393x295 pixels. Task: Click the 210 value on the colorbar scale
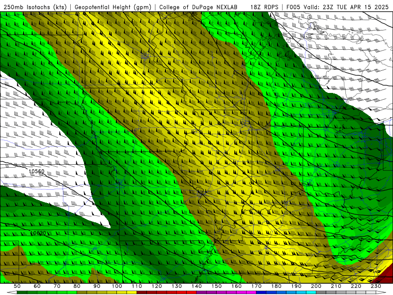(x=336, y=286)
